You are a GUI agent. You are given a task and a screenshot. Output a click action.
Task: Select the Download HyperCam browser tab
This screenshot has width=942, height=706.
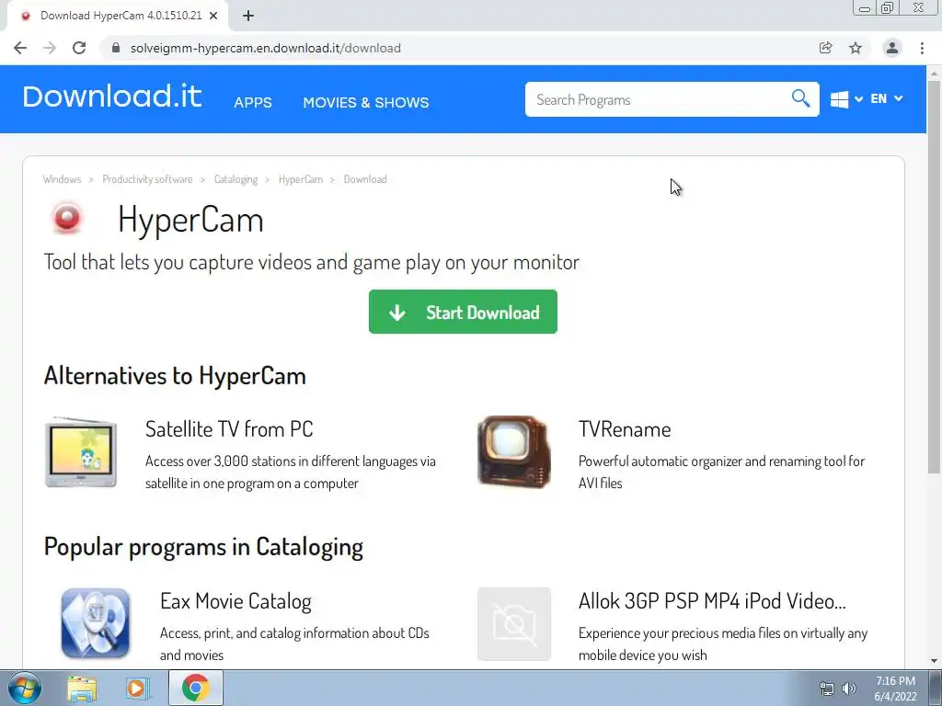tap(118, 16)
